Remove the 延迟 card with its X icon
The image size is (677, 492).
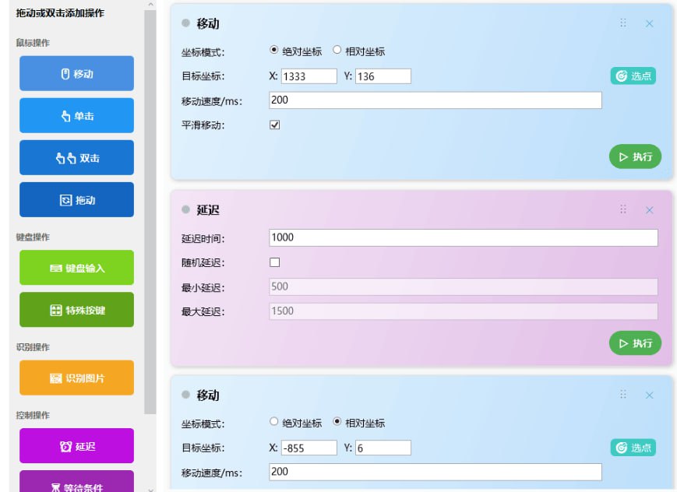pyautogui.click(x=649, y=210)
